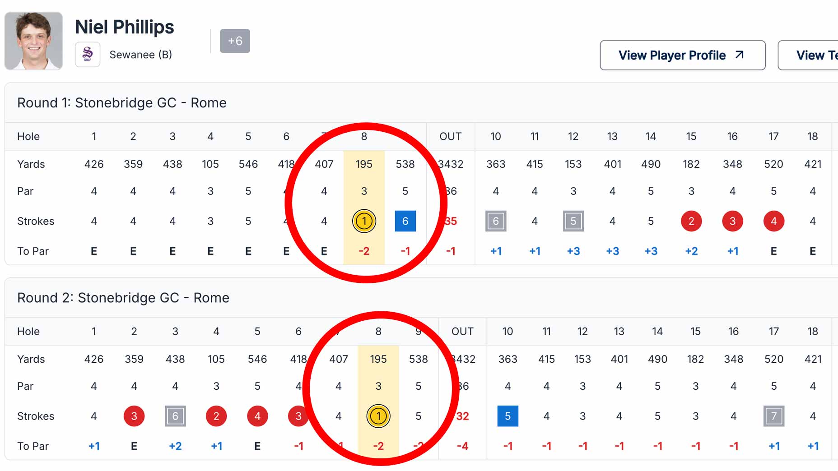This screenshot has height=471, width=838.
Task: Click the red eagle circle on Round 2 hole 2
Action: coord(134,416)
